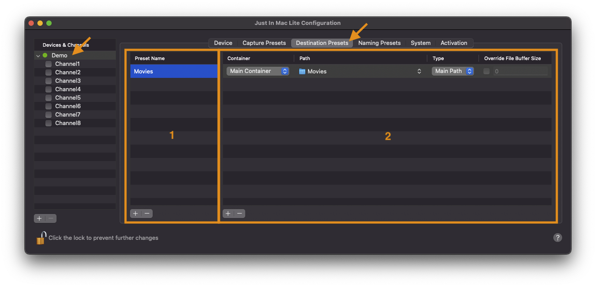Zoom window with green title bar button
The height and width of the screenshot is (287, 596).
[49, 23]
